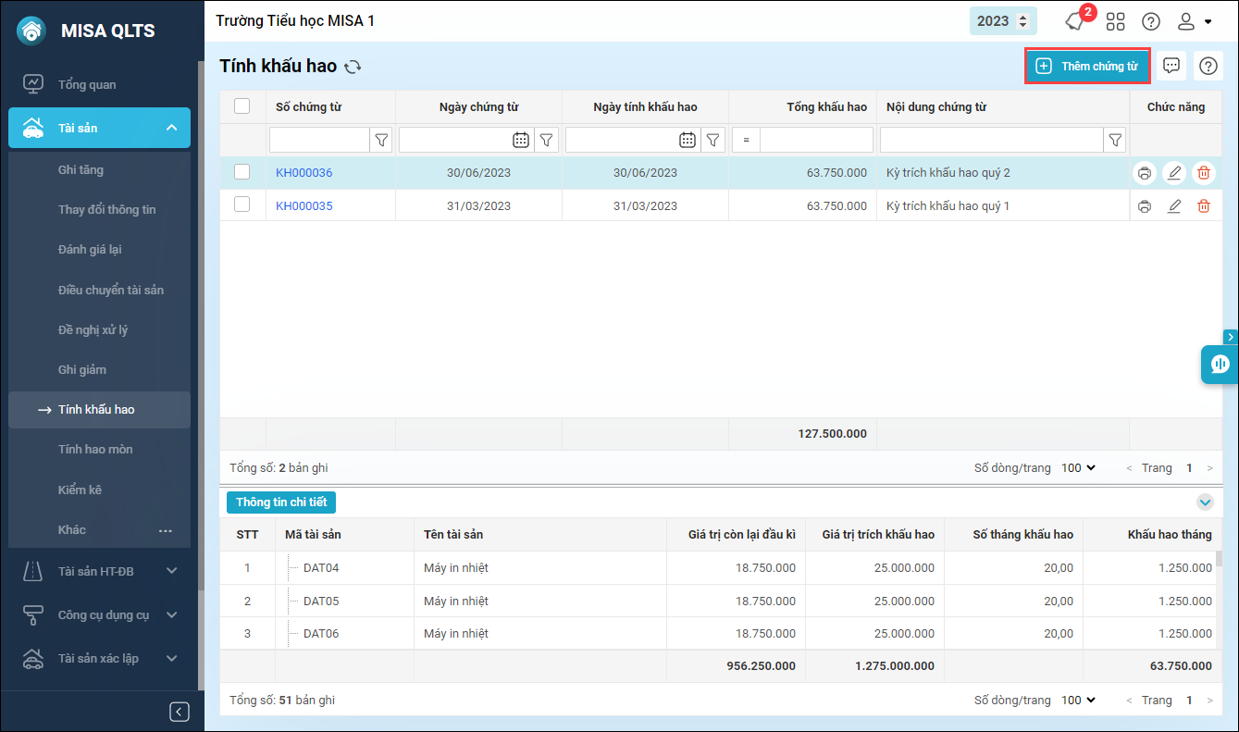Open Ghi giảm menu item
This screenshot has height=732, width=1239.
[82, 370]
